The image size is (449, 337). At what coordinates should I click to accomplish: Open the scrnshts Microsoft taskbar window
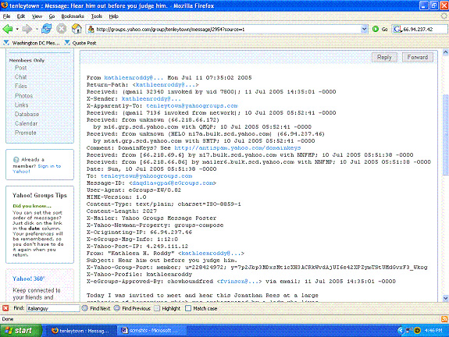pos(151,331)
